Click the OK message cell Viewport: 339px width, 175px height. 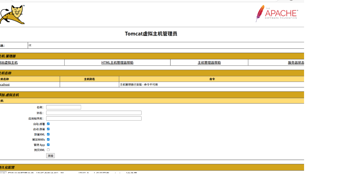166,46
